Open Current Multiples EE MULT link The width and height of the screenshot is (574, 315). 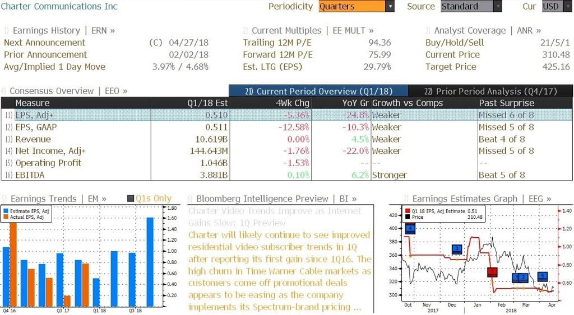click(308, 31)
